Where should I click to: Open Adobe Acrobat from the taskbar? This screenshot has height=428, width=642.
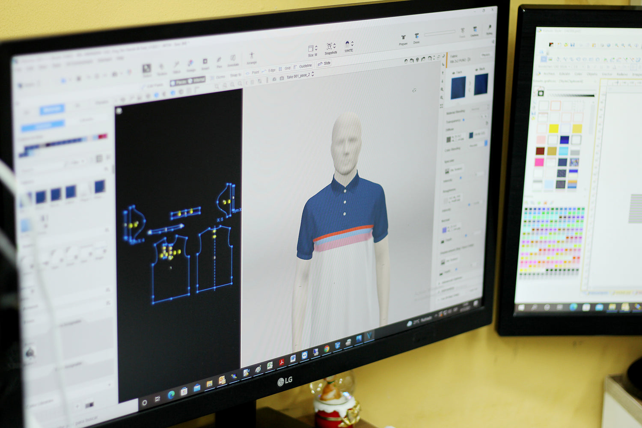tap(282, 362)
